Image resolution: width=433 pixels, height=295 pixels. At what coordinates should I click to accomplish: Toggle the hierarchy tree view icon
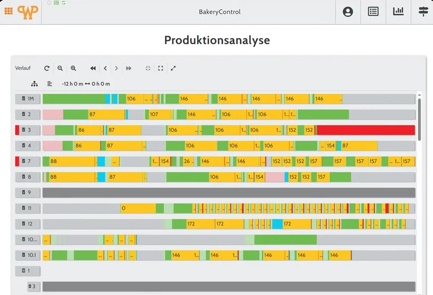(34, 84)
